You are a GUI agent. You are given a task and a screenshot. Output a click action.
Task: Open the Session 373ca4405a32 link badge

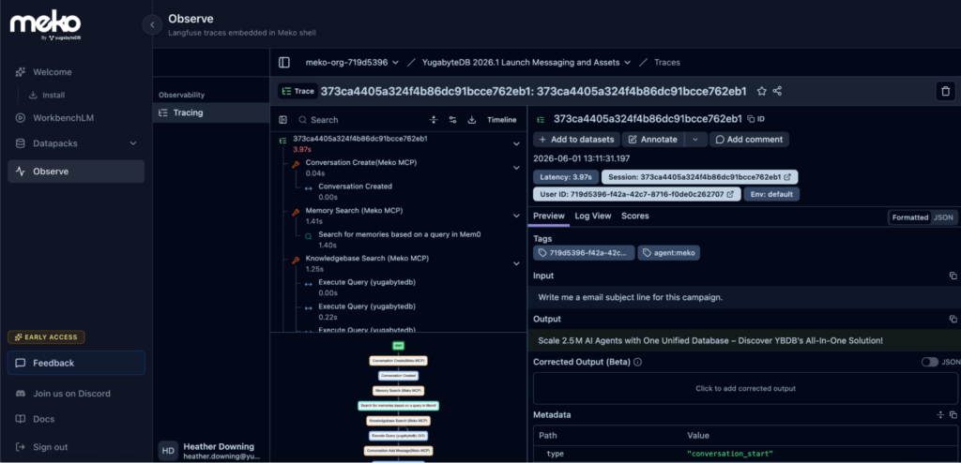pos(699,177)
